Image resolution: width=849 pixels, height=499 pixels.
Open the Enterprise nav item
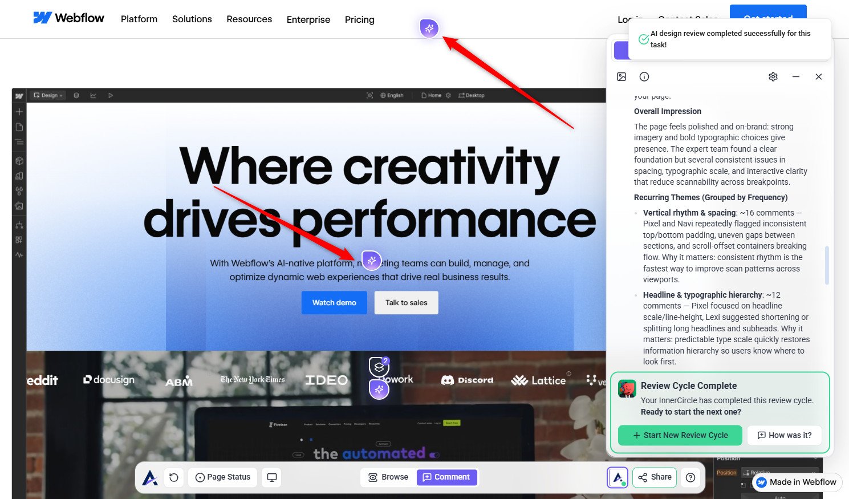coord(308,19)
